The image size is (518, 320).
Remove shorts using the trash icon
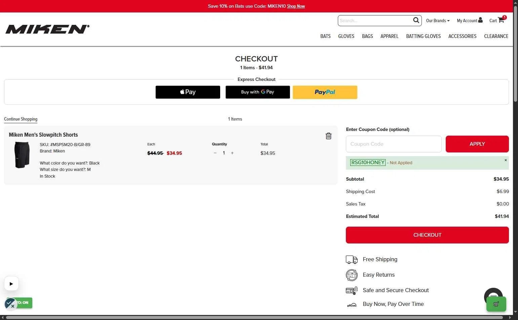[328, 136]
